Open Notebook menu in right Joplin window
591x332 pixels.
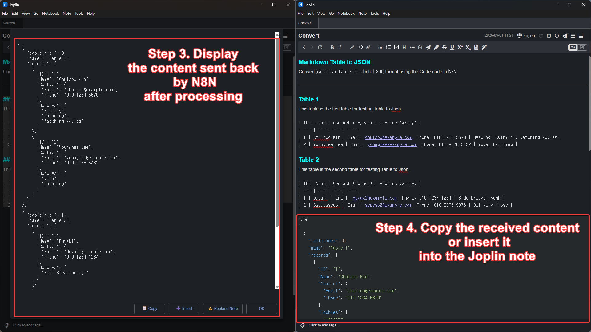pyautogui.click(x=346, y=14)
